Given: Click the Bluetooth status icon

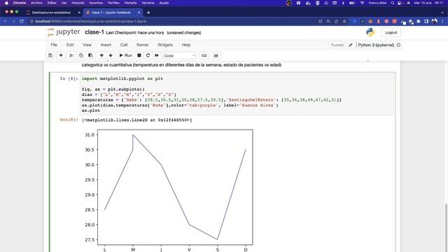Looking at the screenshot, I should 343,3.
